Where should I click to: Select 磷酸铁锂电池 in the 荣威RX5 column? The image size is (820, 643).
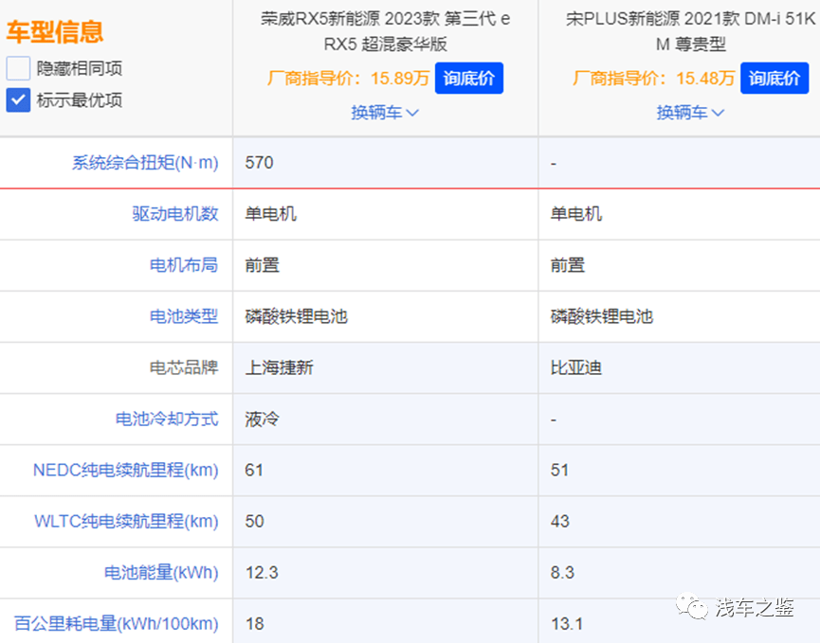(x=296, y=316)
